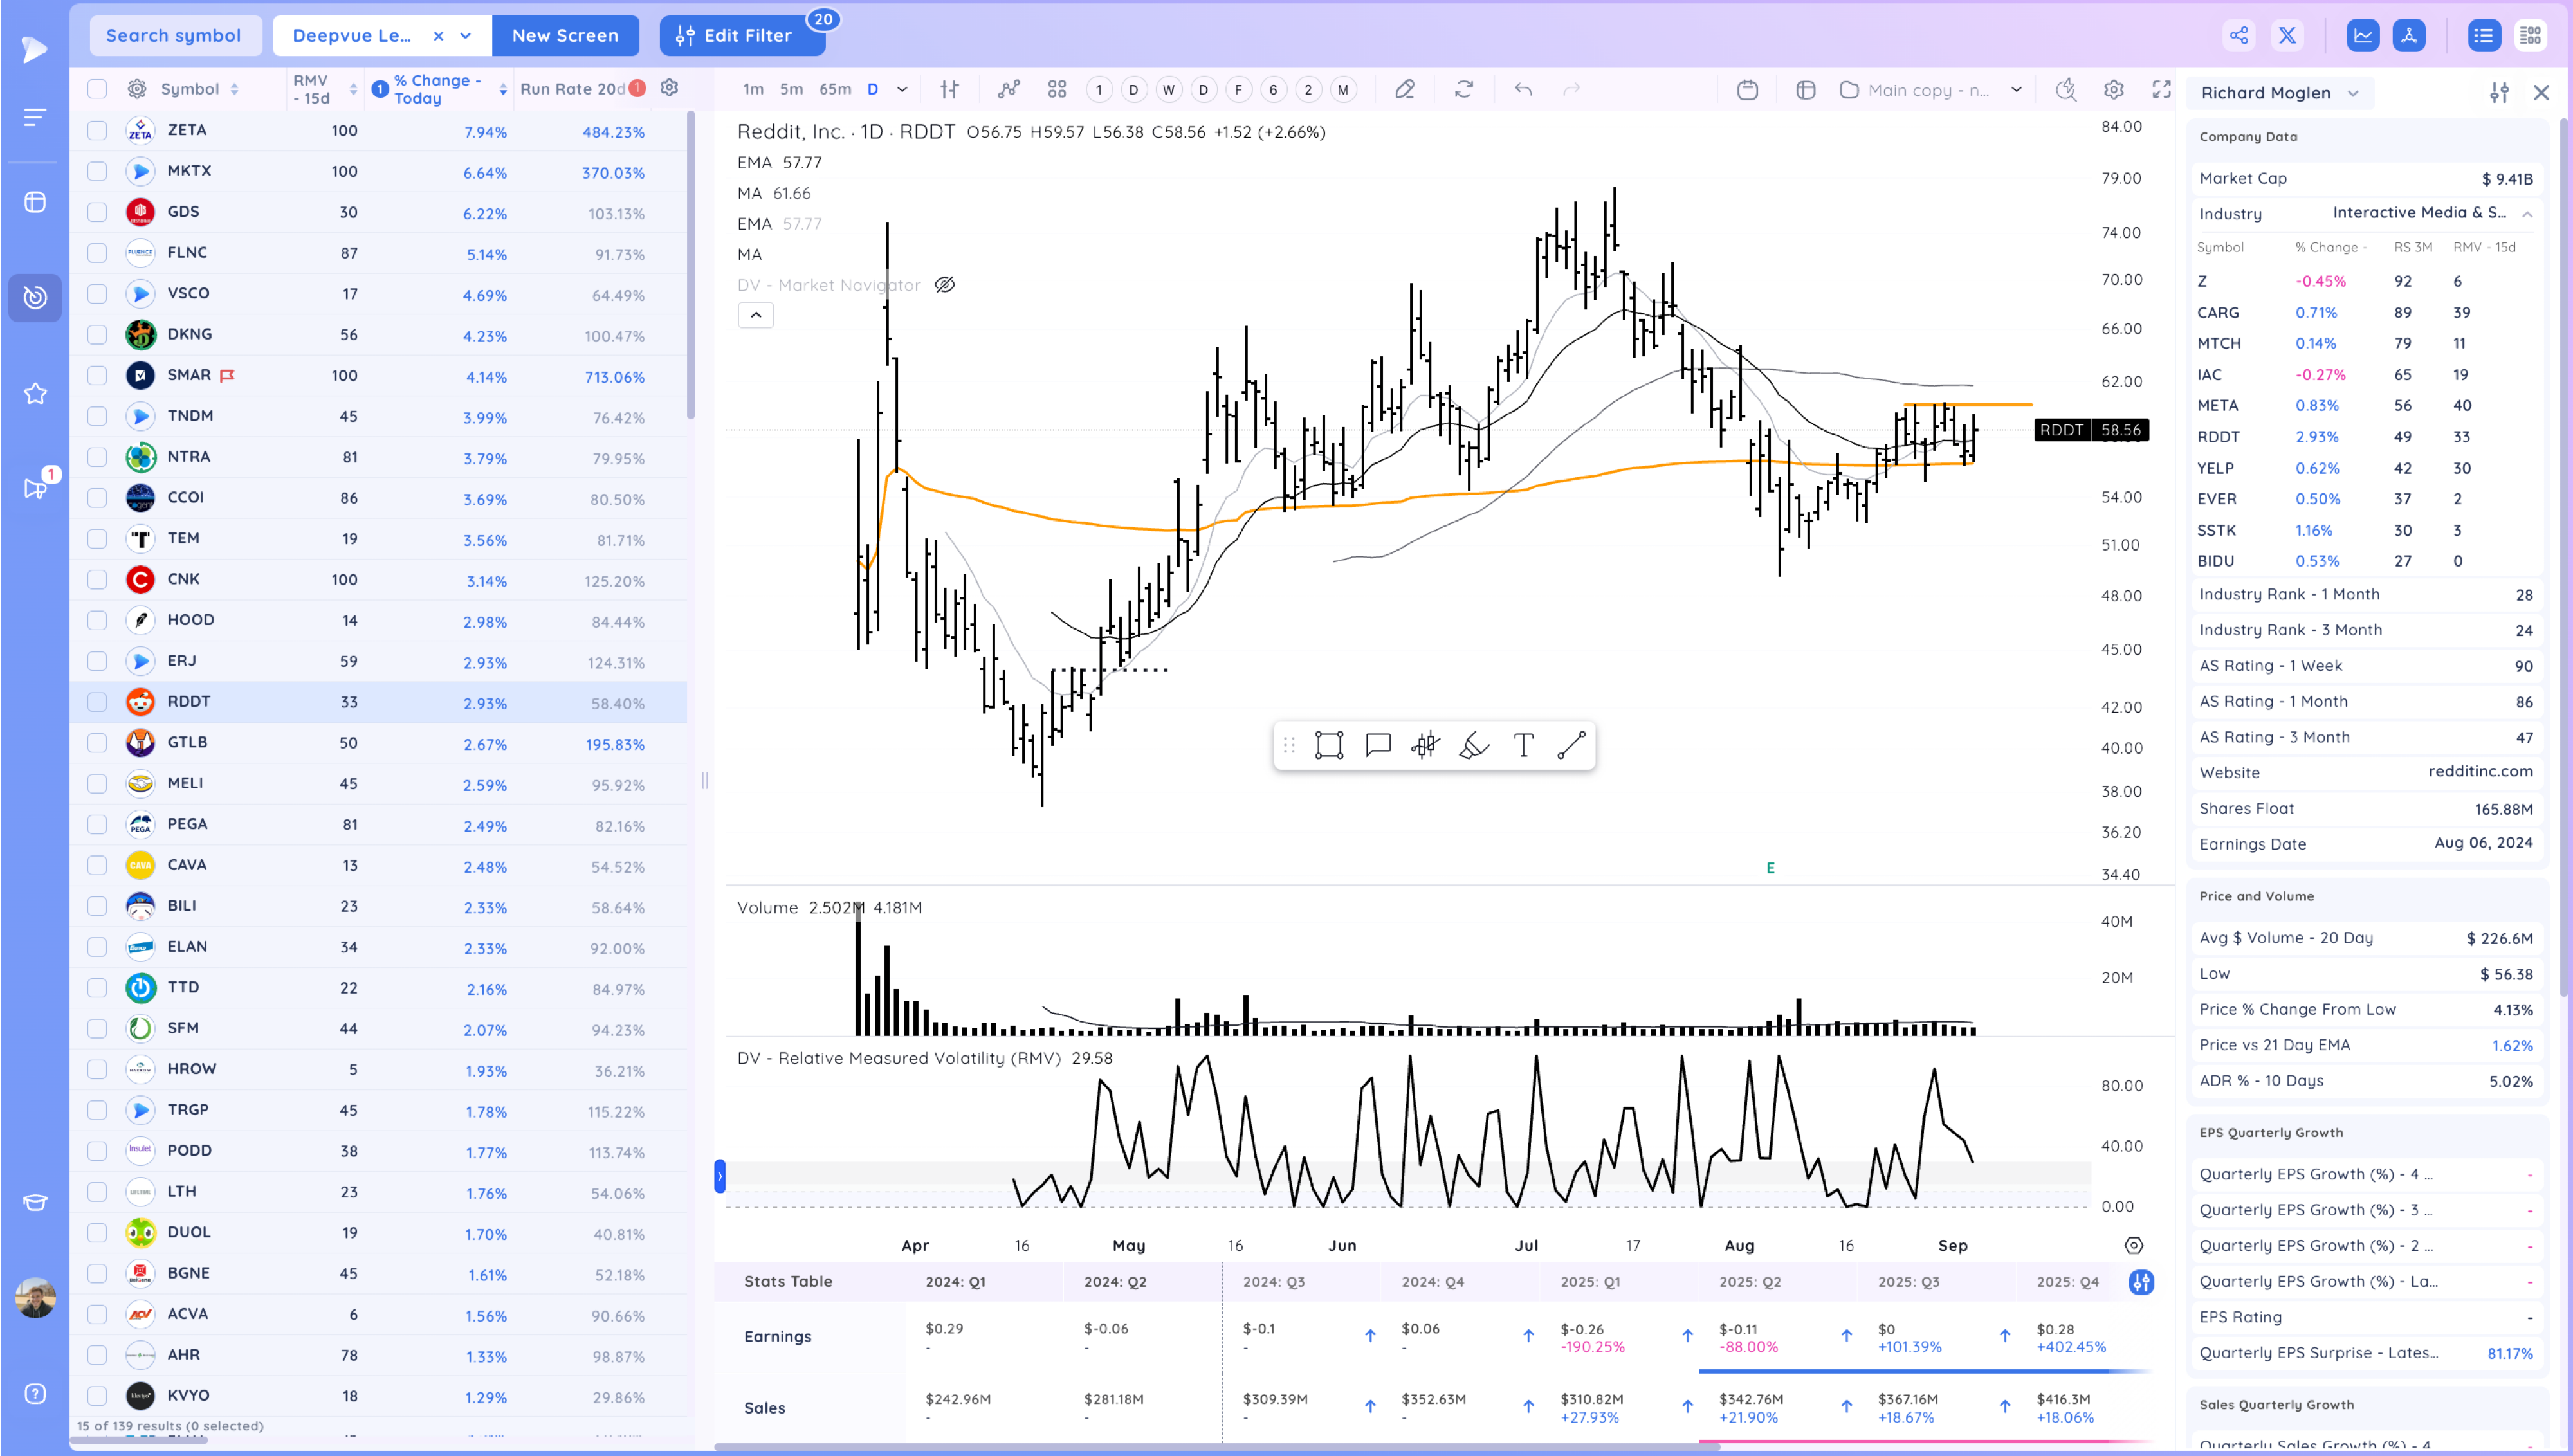Viewport: 2573px width, 1456px height.
Task: Click the New Screen button
Action: 565,36
